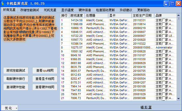
Task: Click the 查询硬件性能 button
Action: coord(16,87)
